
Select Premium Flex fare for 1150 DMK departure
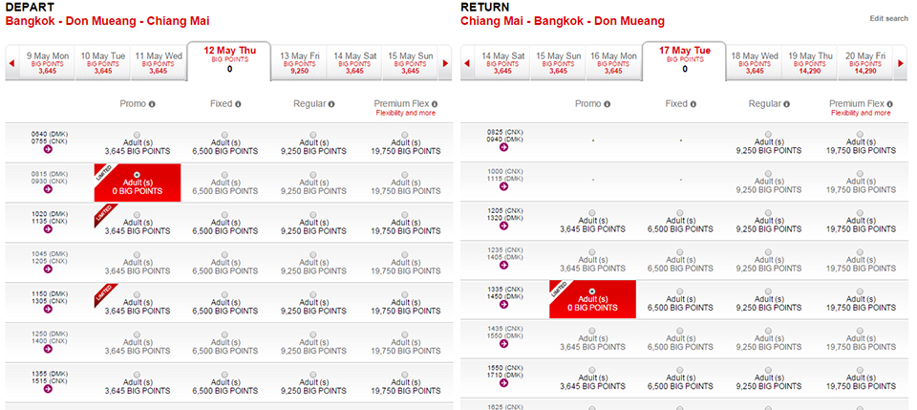tap(406, 294)
